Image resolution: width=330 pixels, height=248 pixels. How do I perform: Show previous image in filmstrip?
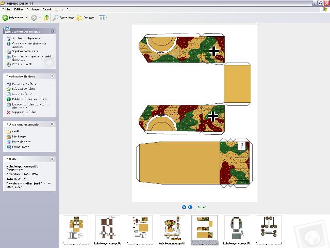[184, 207]
